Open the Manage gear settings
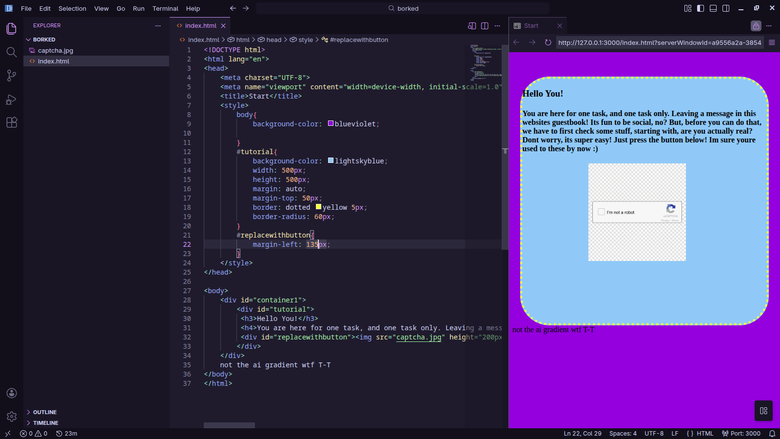Viewport: 780px width, 439px height. tap(12, 417)
